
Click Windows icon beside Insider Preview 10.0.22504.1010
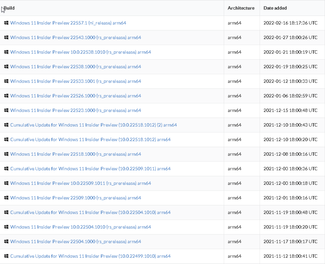[6, 227]
